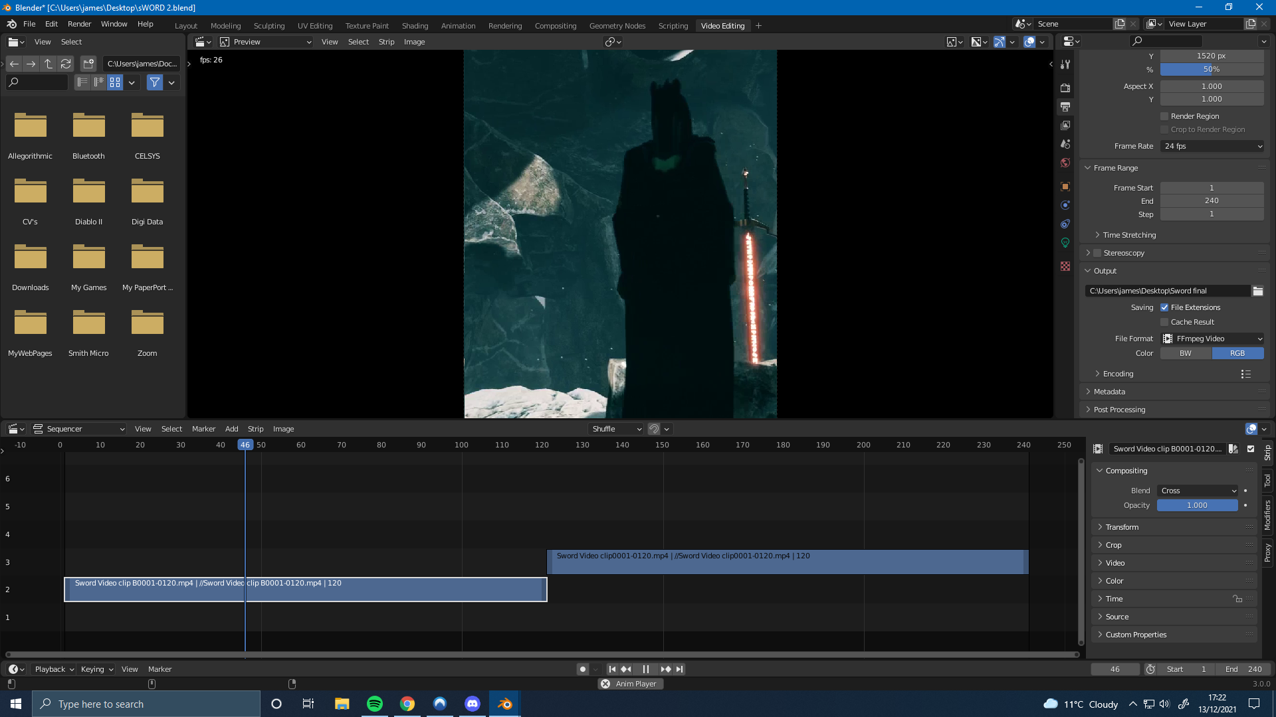This screenshot has height=717, width=1276.
Task: Open the Tool properties tab icon
Action: click(1065, 64)
